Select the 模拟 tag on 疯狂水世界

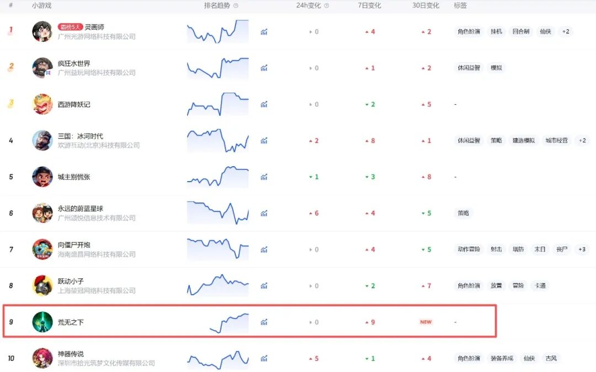(x=496, y=68)
